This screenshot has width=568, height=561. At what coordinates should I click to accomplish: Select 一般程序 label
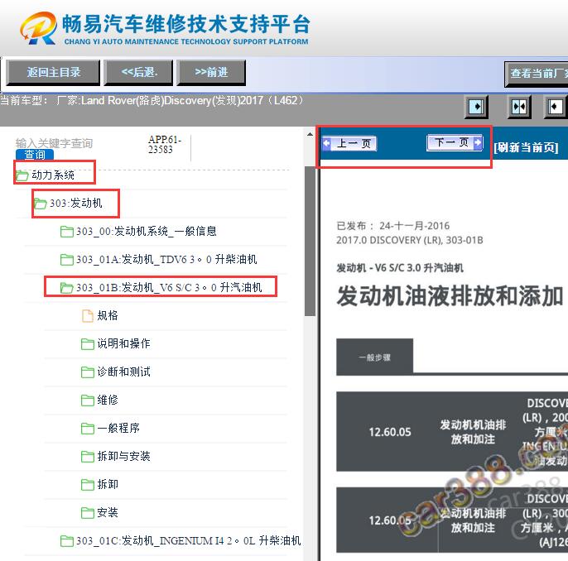118,429
